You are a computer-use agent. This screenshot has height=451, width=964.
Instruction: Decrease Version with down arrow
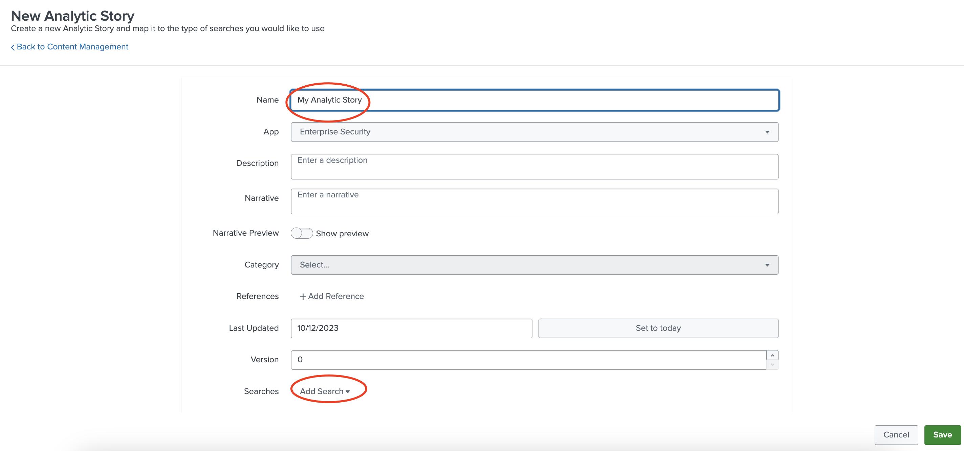pyautogui.click(x=772, y=365)
